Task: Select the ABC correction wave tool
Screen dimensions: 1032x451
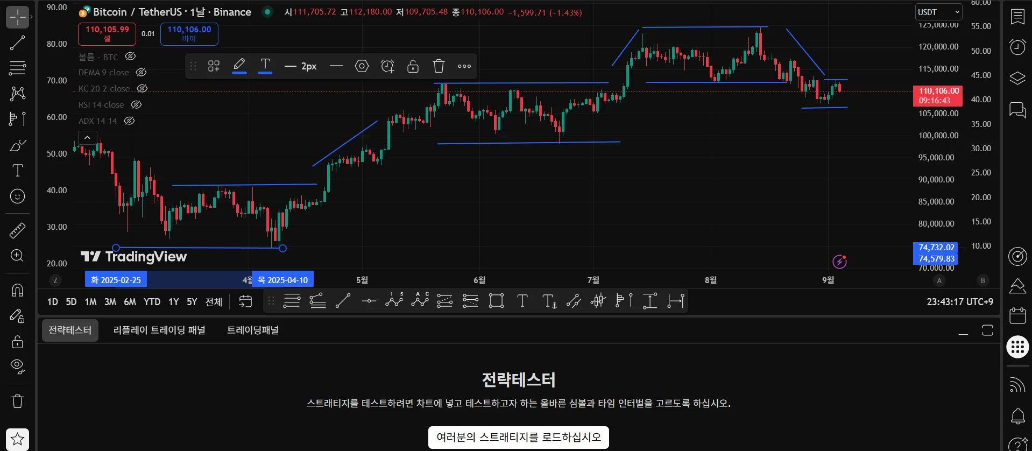Action: [420, 301]
